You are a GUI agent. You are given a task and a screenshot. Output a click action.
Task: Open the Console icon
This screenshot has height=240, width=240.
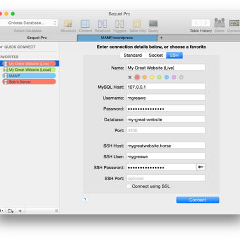(x=234, y=23)
